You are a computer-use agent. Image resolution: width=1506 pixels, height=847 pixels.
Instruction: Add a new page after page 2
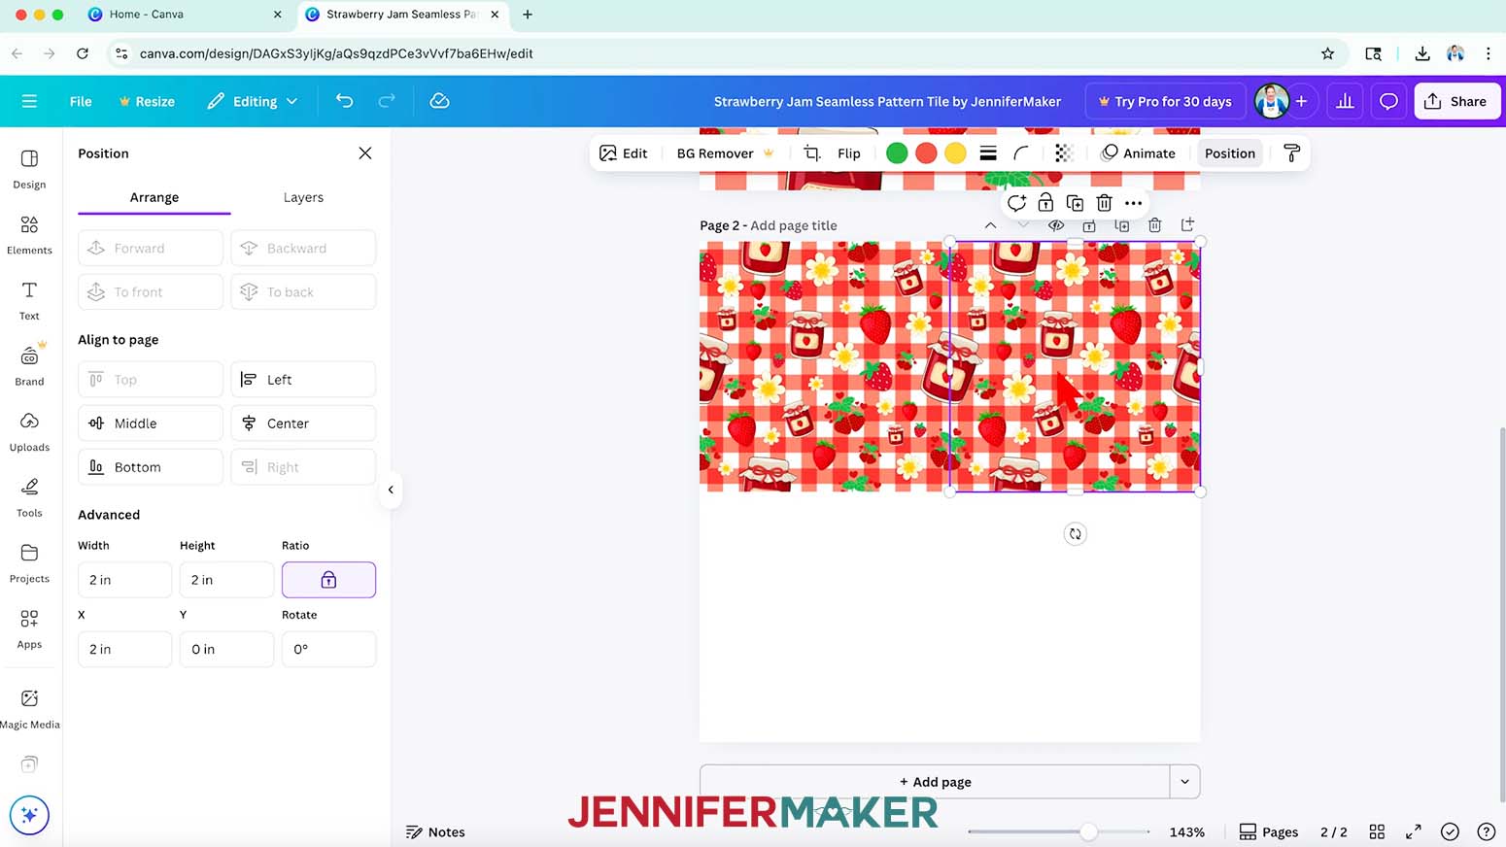click(x=1187, y=225)
